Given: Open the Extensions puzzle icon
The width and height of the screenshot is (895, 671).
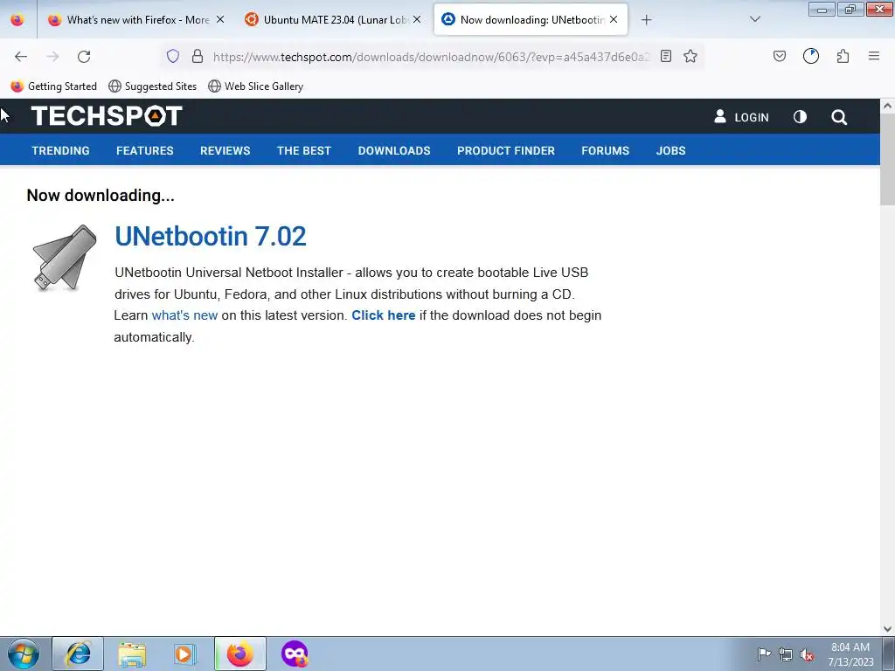Looking at the screenshot, I should (x=843, y=56).
